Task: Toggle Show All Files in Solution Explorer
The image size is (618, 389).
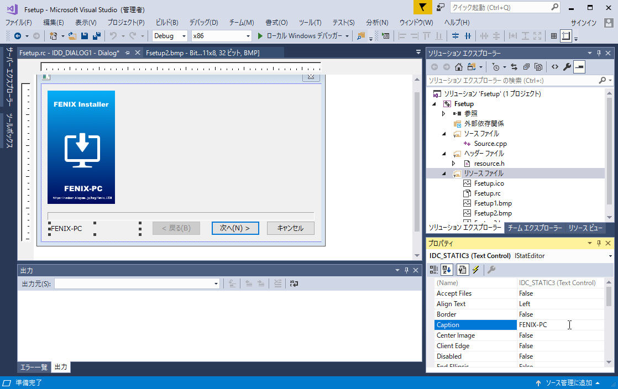Action: point(538,67)
